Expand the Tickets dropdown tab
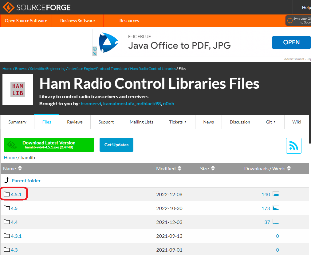This screenshot has height=255, width=311. click(178, 122)
